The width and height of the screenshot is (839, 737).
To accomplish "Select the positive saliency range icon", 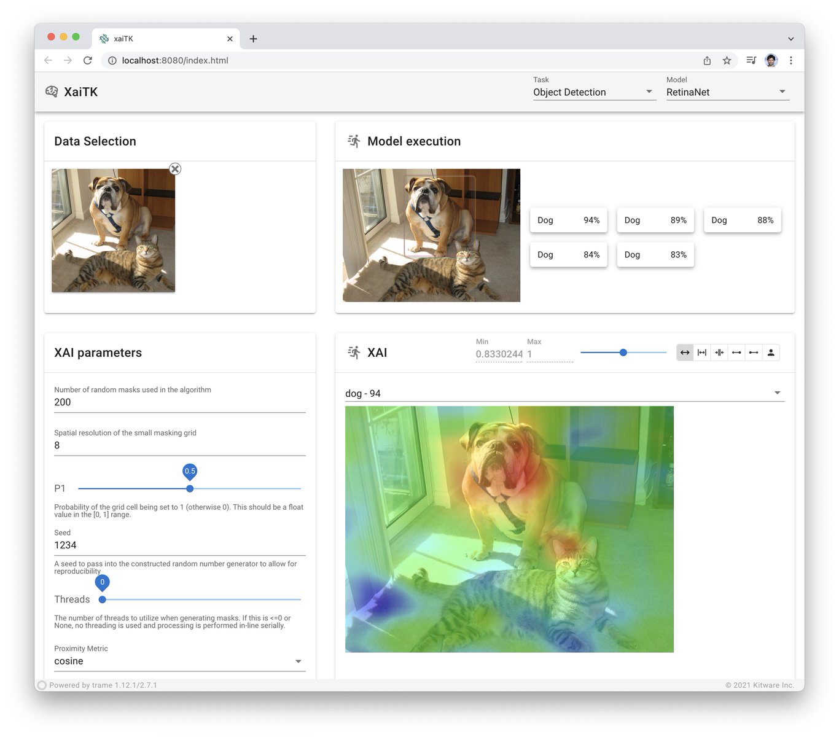I will (x=754, y=353).
